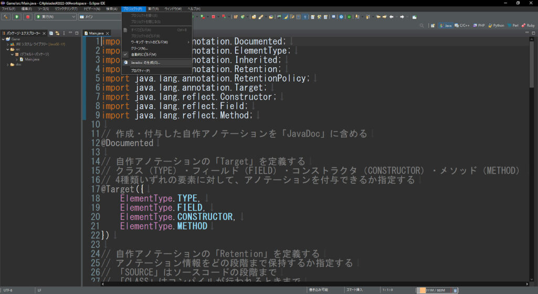The width and height of the screenshot is (538, 294).
Task: Click rightmost toolbar icon after Forward arrow
Action: (x=415, y=17)
